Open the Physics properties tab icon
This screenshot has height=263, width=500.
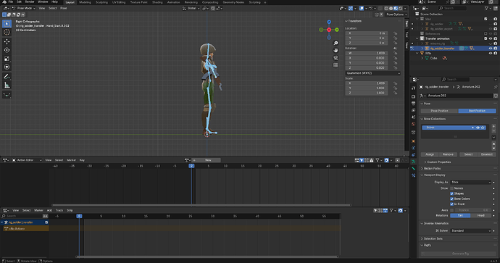[x=414, y=148]
